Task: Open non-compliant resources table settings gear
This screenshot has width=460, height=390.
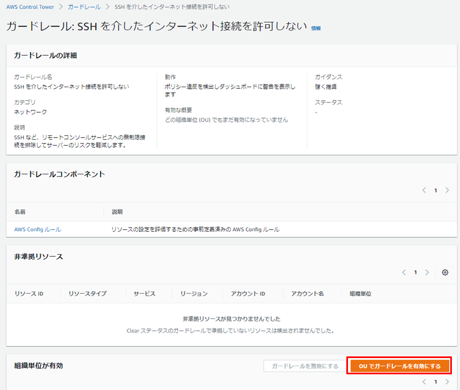Action: tap(445, 272)
